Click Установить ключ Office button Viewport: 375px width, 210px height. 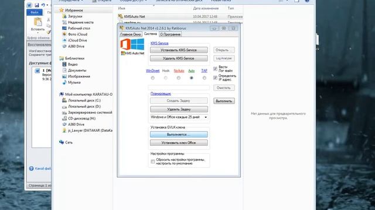(179, 142)
